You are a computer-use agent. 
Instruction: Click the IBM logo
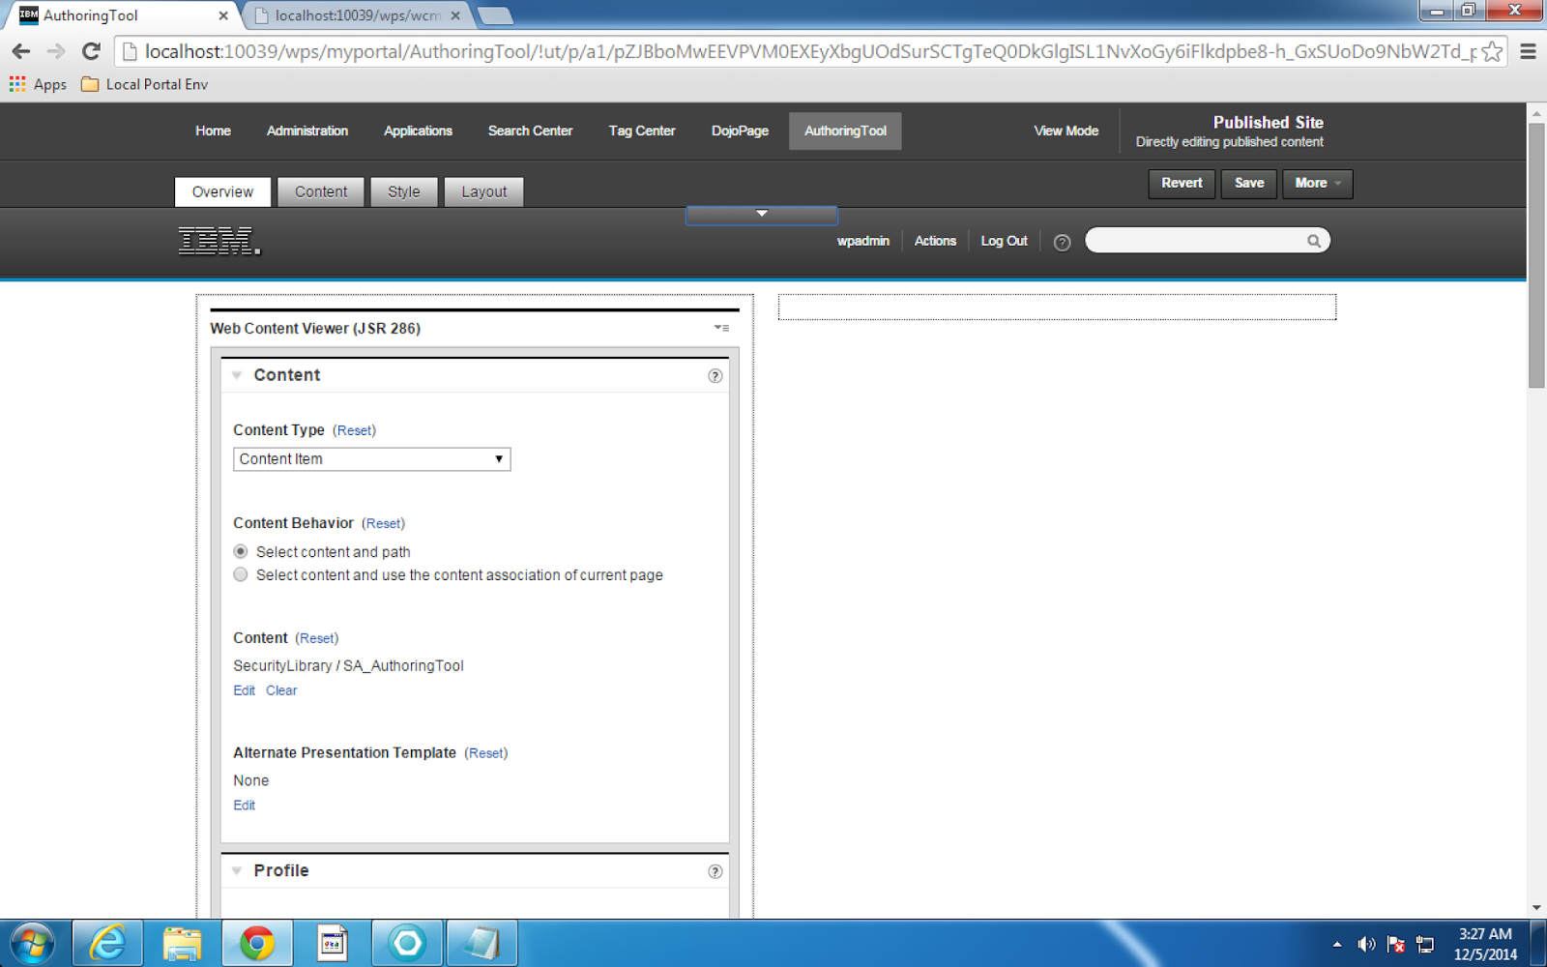pos(219,241)
